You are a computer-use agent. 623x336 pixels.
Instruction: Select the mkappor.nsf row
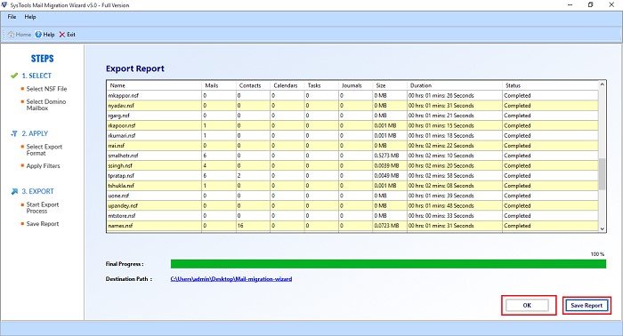click(x=352, y=96)
